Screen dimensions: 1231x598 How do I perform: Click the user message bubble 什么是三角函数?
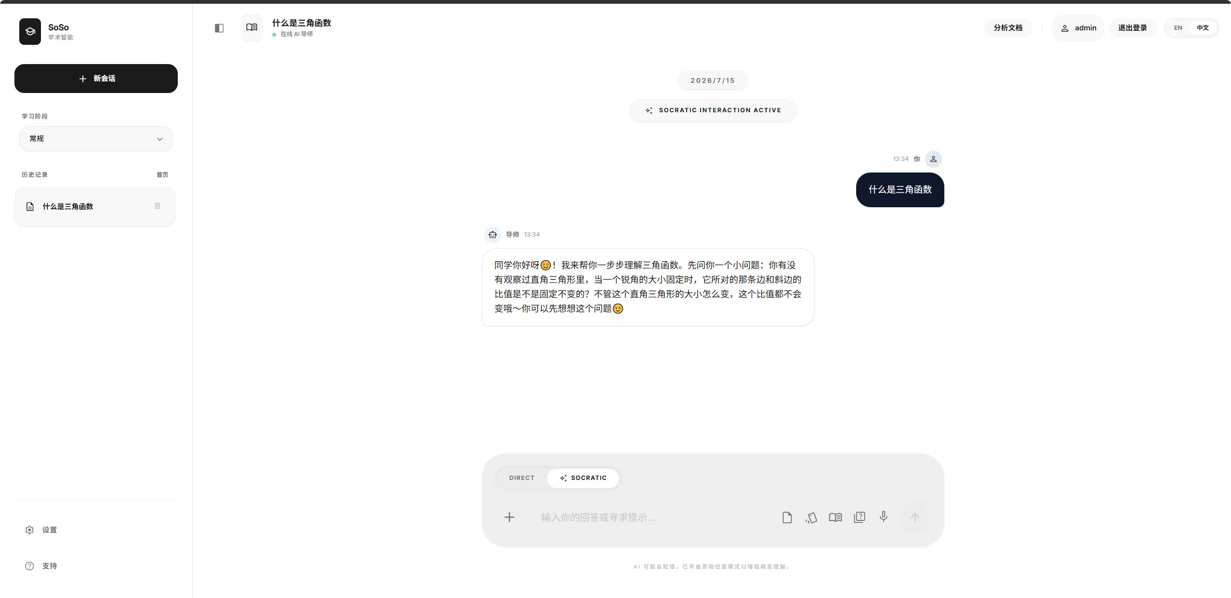point(900,190)
